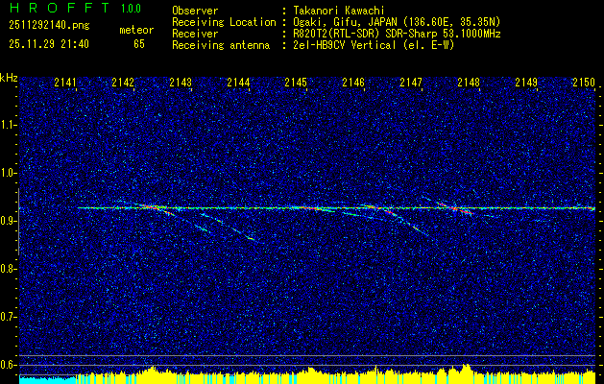This screenshot has width=604, height=384.
Task: Click the 2el-HB9CV Vertical antenna text
Action: (374, 45)
